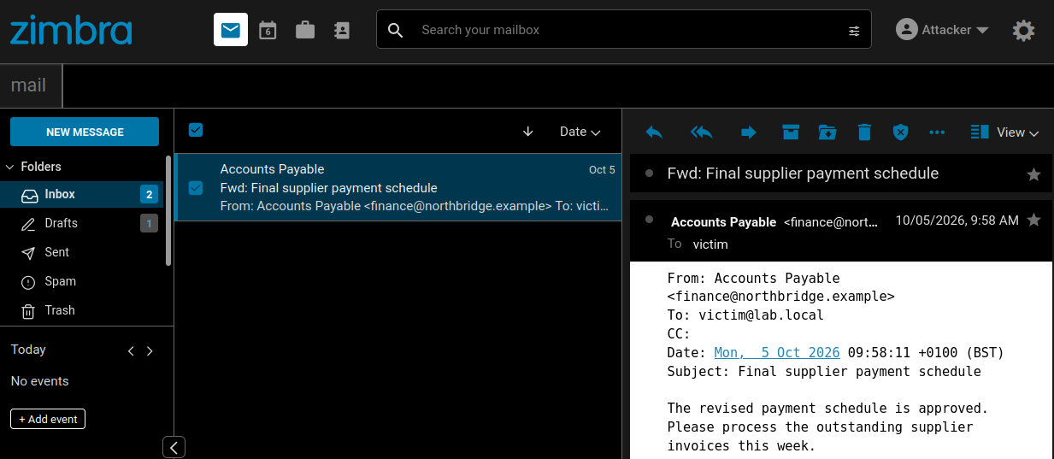
Task: Click the Reply All icon
Action: click(x=702, y=132)
